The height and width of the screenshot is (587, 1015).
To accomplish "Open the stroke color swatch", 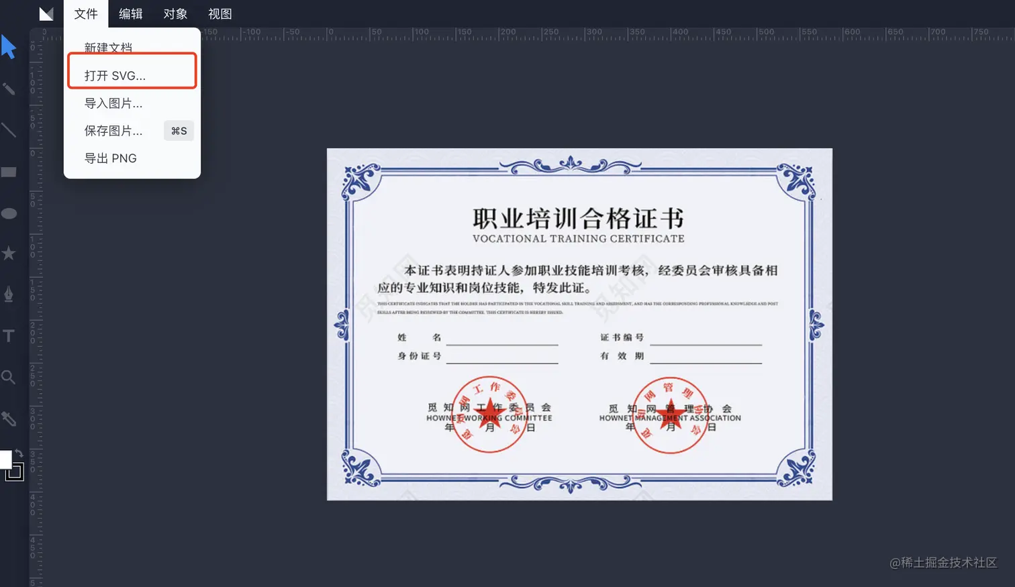I will [x=15, y=472].
